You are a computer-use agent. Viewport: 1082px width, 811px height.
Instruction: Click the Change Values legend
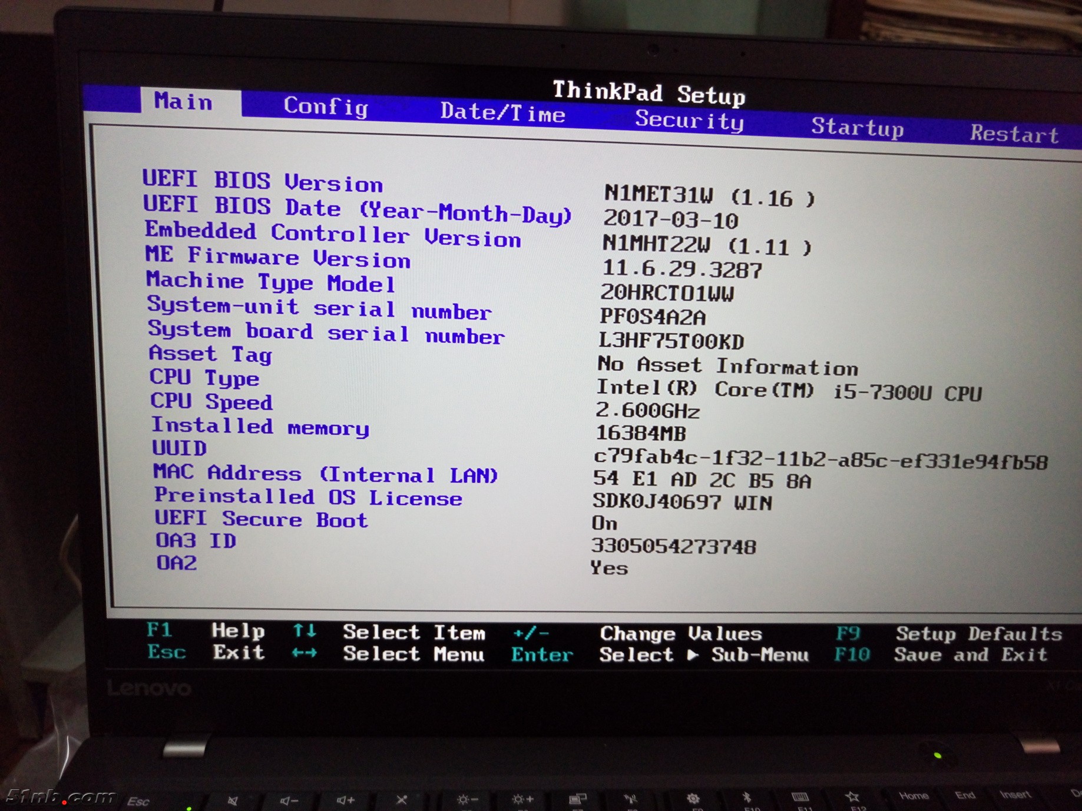click(x=681, y=634)
